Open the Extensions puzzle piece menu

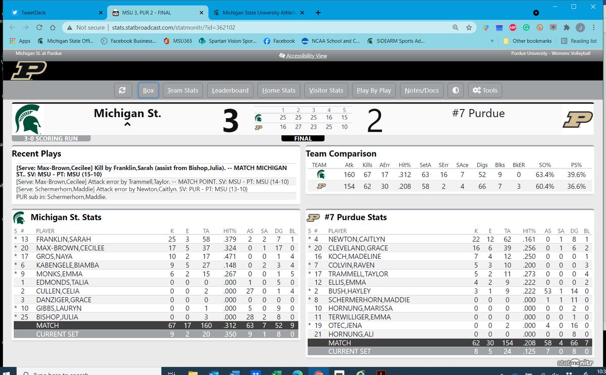coord(567,28)
